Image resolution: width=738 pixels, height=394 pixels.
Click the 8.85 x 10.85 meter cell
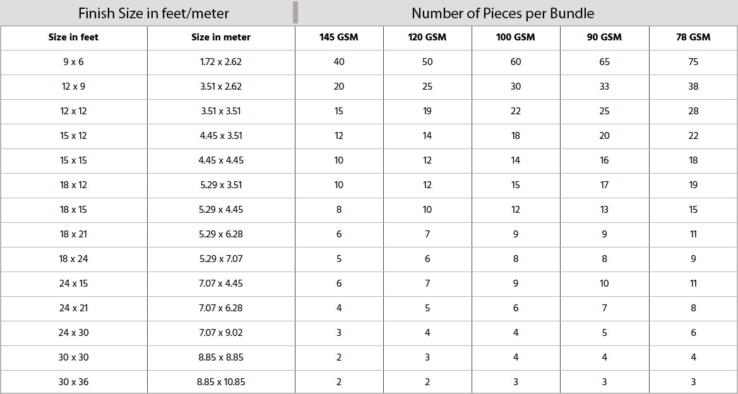[221, 382]
